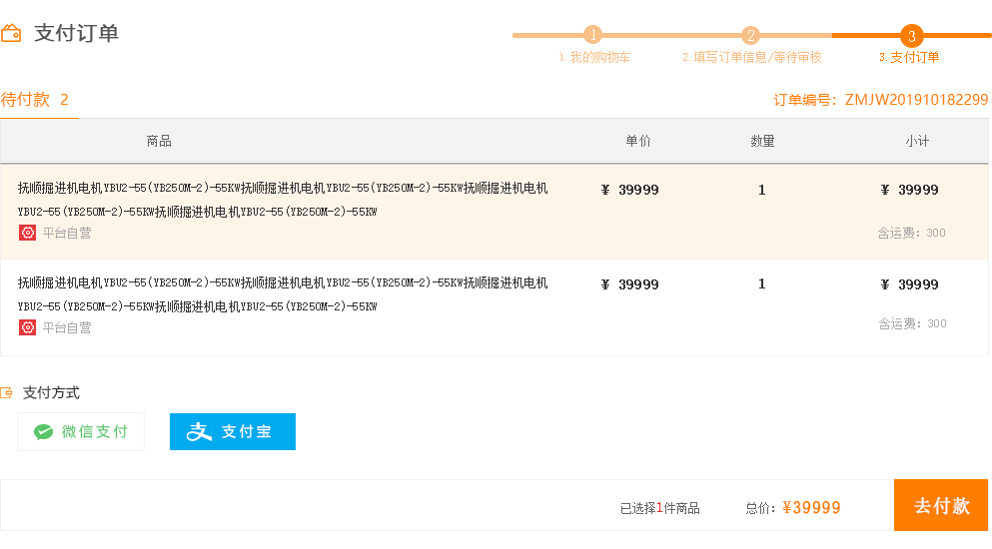Click the red 平台自营 icon in first row

coord(27,233)
